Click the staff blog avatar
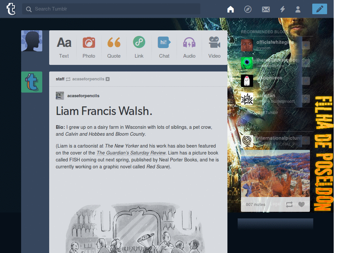Viewport: 338px width, 253px height. (x=32, y=82)
